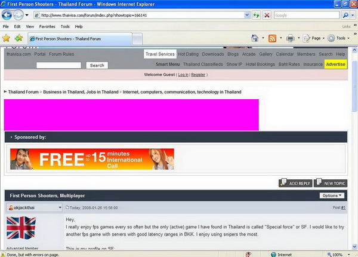Open the File menu
Screen dimensions: 358x257
click(6, 26)
